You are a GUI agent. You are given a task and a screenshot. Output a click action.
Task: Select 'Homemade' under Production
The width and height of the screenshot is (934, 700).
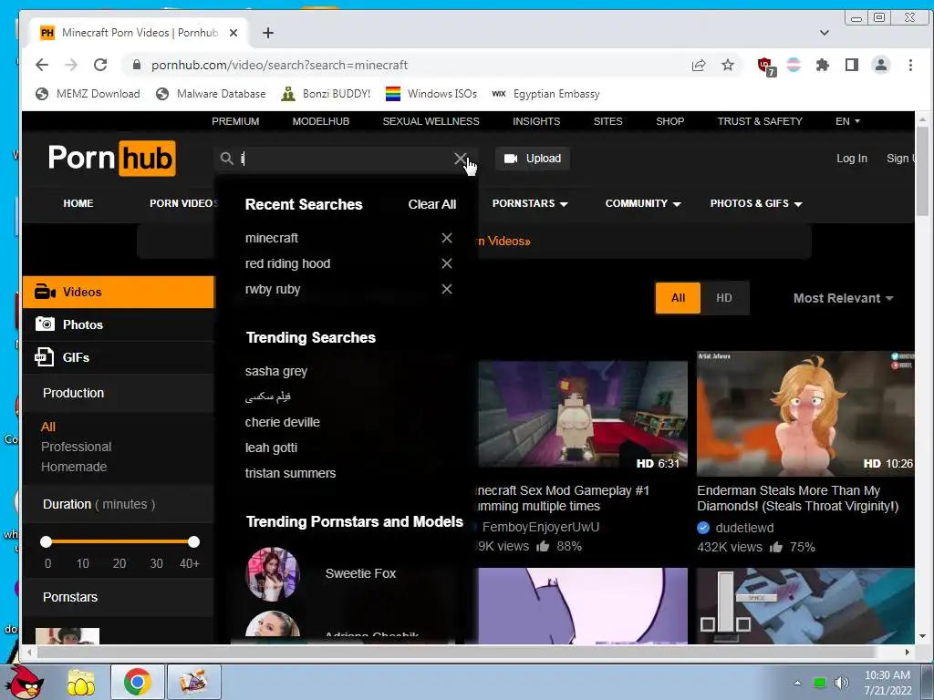click(x=74, y=467)
